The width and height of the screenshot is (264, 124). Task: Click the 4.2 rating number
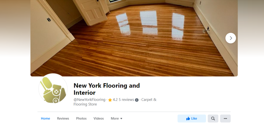pos(115,100)
